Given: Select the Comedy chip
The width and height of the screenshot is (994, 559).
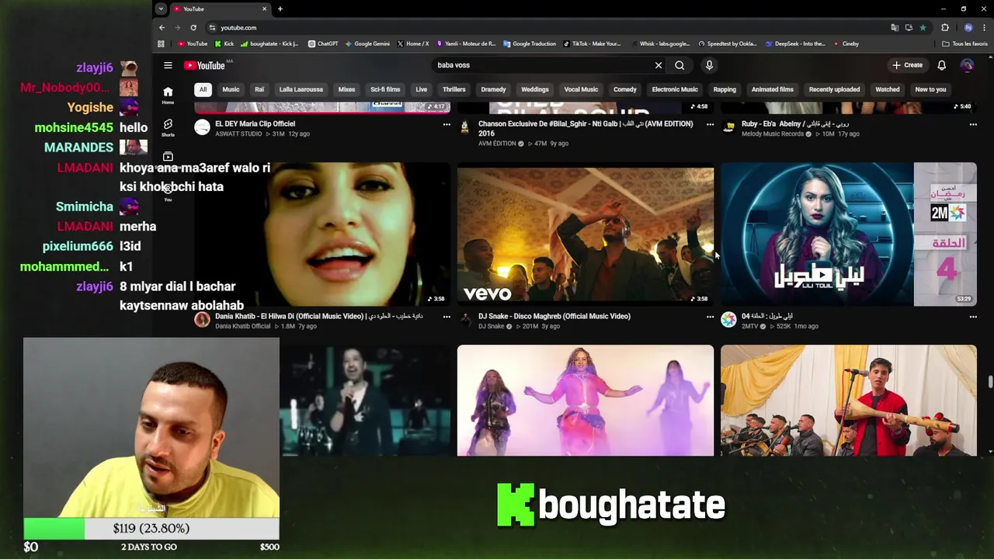Looking at the screenshot, I should [x=625, y=89].
